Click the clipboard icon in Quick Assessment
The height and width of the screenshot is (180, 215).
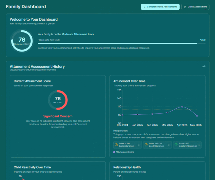185,7
